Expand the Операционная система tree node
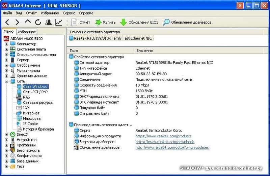The height and width of the screenshot is (176, 270). (6, 55)
